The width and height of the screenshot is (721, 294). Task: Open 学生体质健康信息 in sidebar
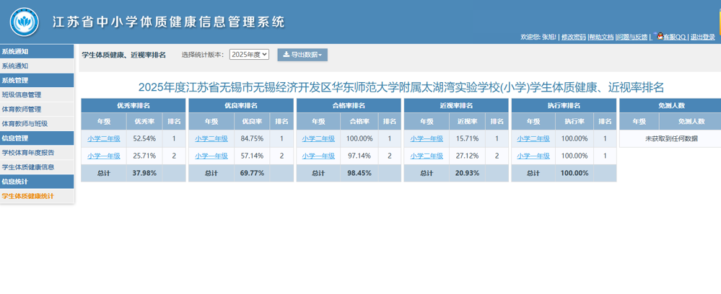pos(37,167)
